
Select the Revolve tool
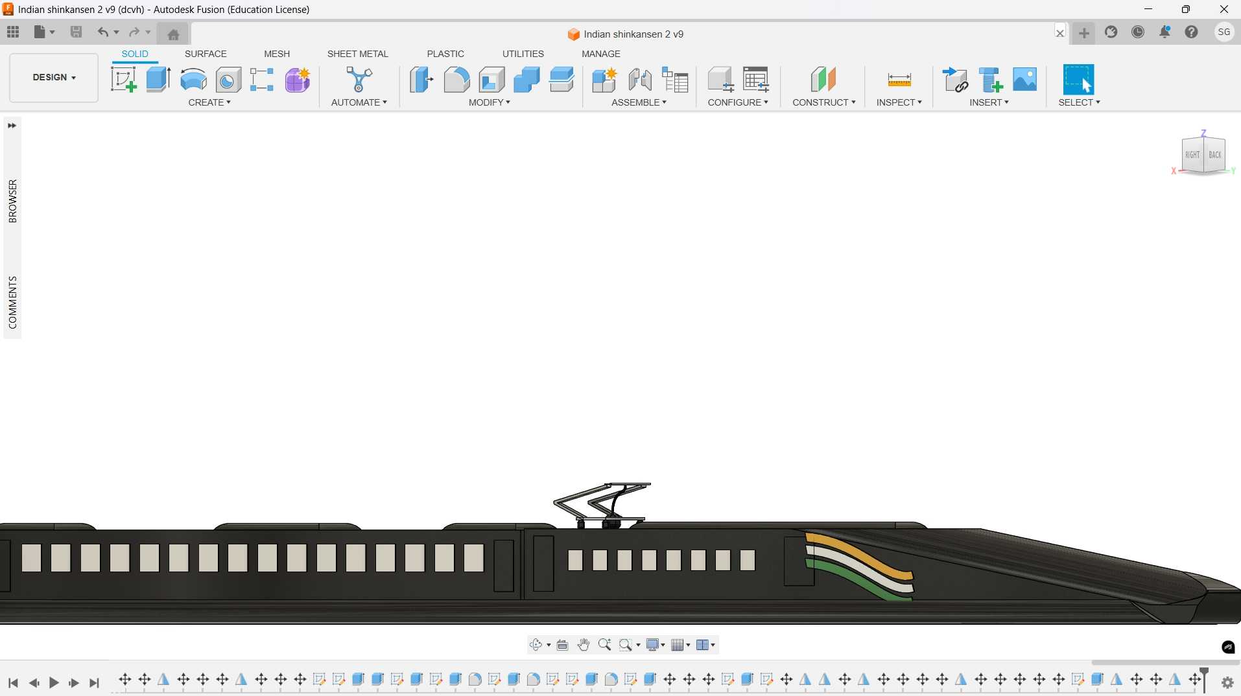(x=193, y=80)
